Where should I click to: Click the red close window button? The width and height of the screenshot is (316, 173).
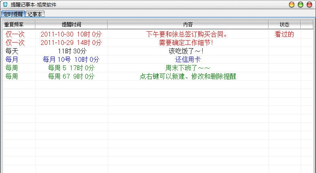point(309,4)
